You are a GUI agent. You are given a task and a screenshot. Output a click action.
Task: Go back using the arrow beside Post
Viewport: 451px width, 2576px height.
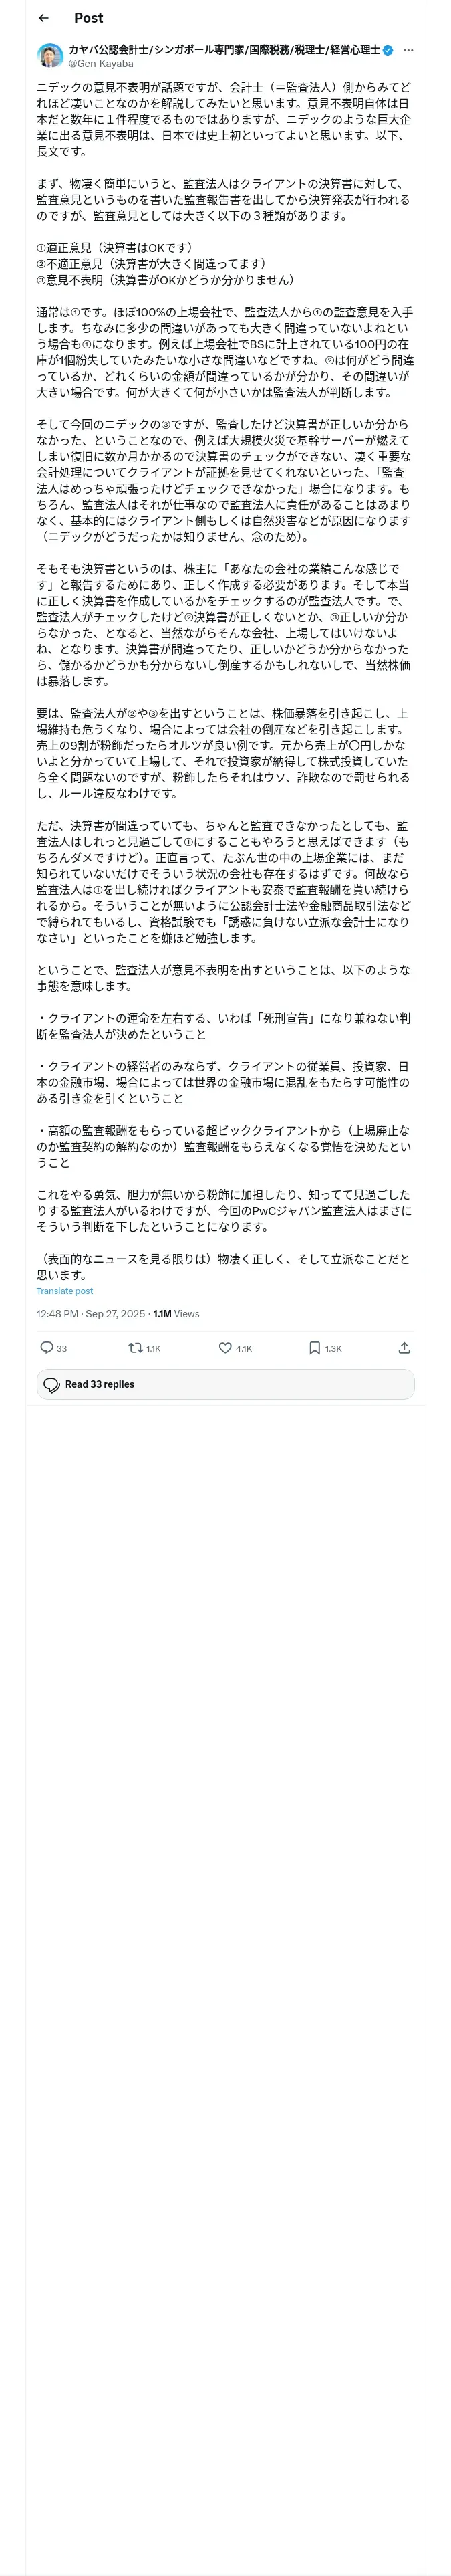pyautogui.click(x=43, y=18)
